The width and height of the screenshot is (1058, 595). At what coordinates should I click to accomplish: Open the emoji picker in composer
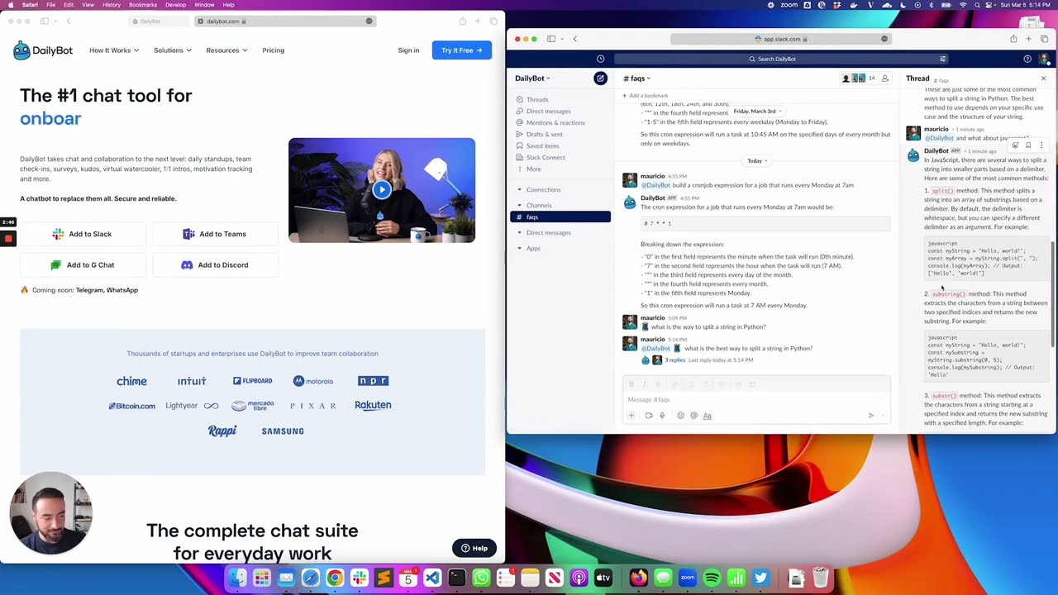[x=680, y=416]
